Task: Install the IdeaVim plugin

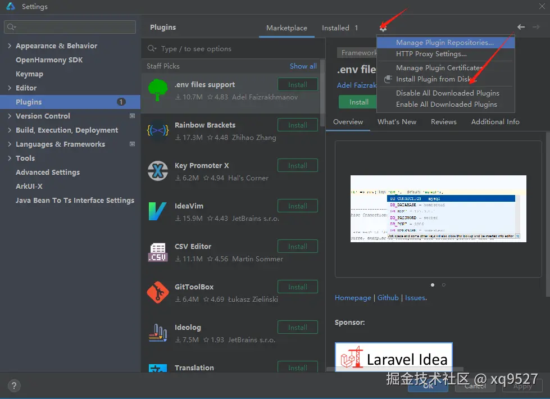Action: click(297, 206)
